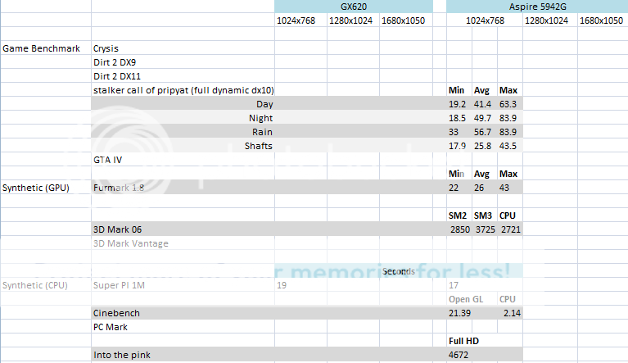Select the GX620 column header cell
Screen dimensions: 628x363
pos(352,6)
